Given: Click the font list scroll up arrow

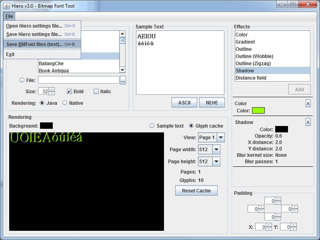Looking at the screenshot, I should point(122,34).
